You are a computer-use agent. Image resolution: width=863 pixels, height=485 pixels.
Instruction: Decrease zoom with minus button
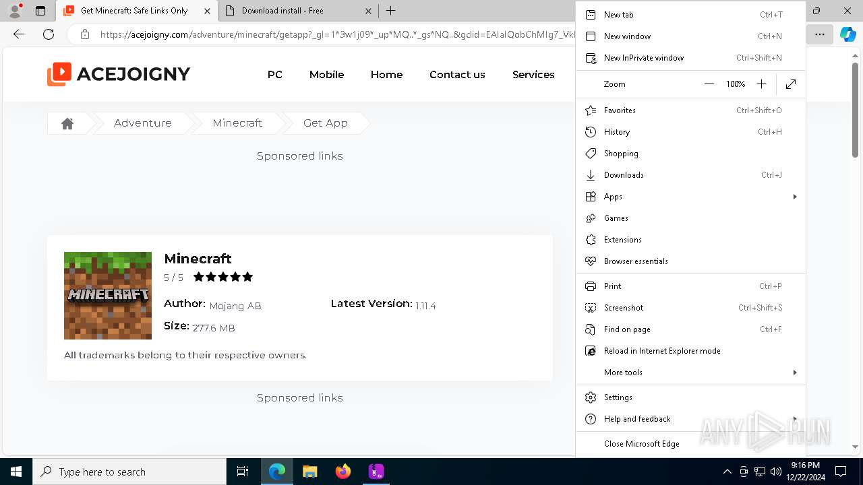709,84
